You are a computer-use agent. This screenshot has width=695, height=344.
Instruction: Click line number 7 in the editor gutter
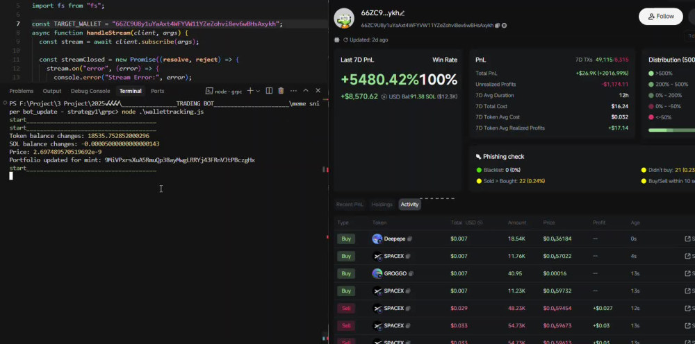tap(18, 24)
